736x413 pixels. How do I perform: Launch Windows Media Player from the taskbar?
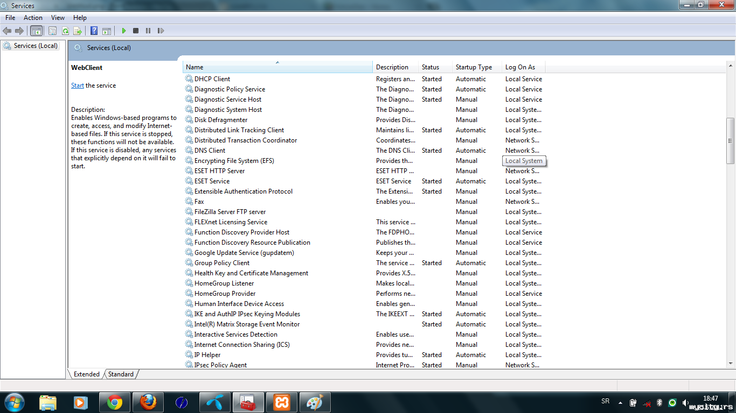coord(81,402)
